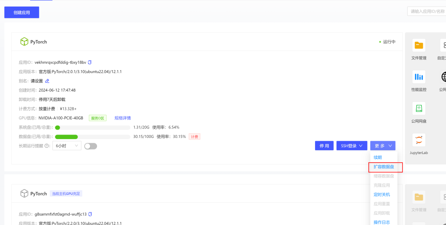Select 应用卸载 from the menu
Viewport: 446px width, 225px height.
382,213
